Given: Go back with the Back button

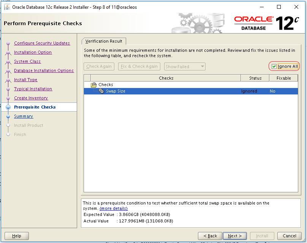Looking at the screenshot, I should [x=210, y=236].
